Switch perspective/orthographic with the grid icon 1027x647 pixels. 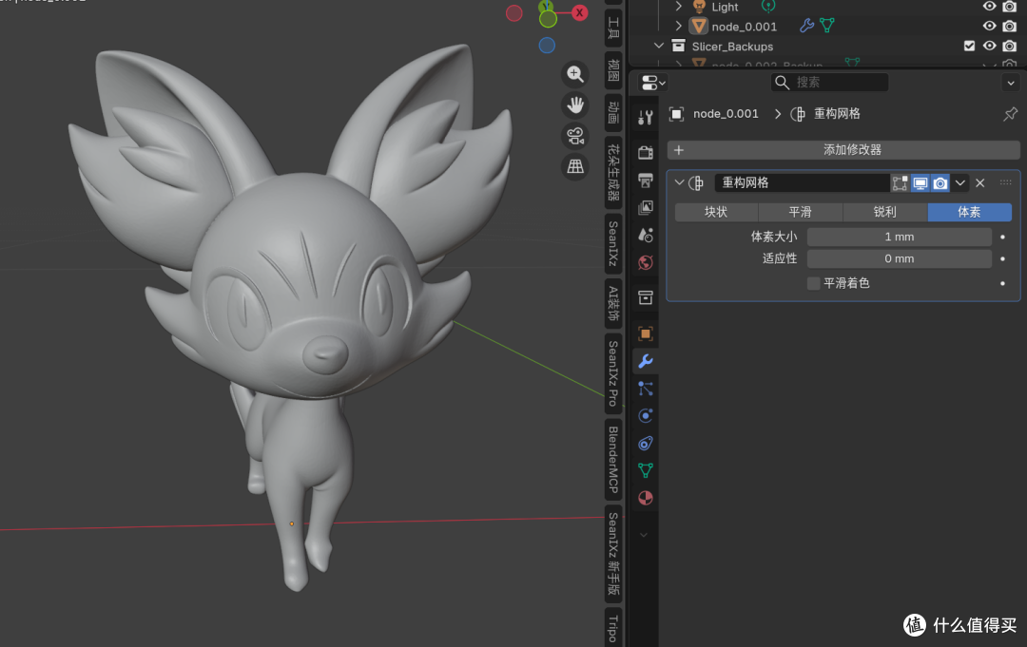(575, 166)
